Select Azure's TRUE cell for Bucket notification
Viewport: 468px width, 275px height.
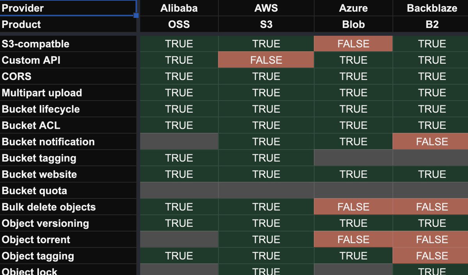(x=353, y=142)
